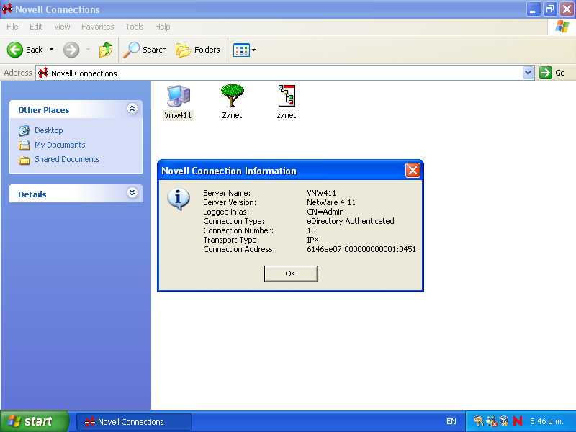Click the 'NetWare 4.11' value
576x432 pixels.
331,202
